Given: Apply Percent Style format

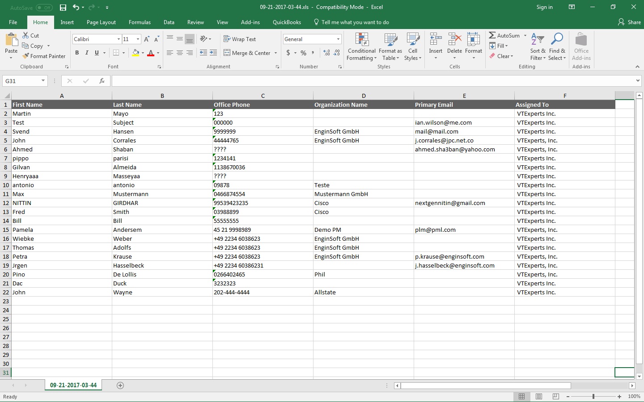Looking at the screenshot, I should click(304, 53).
